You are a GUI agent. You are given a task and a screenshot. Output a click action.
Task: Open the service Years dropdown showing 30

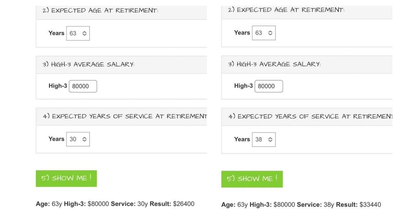click(78, 139)
